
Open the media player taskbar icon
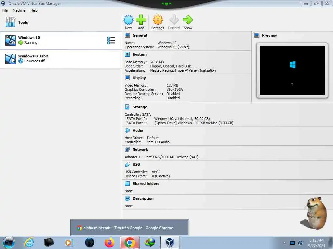pyautogui.click(x=69, y=243)
